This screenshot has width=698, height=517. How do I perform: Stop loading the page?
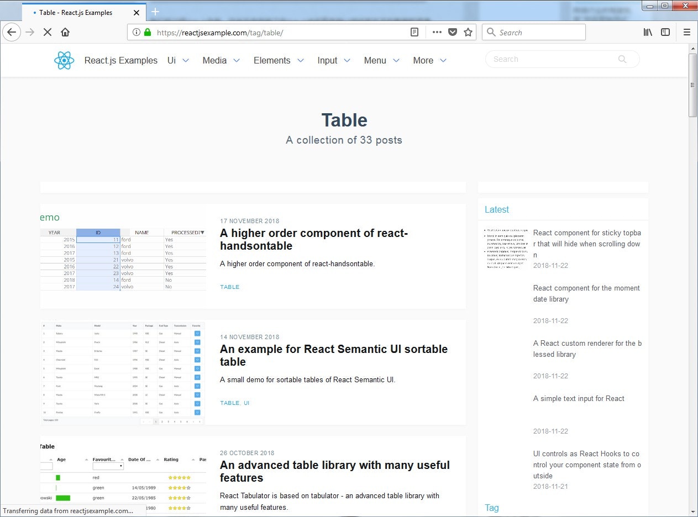pyautogui.click(x=48, y=32)
